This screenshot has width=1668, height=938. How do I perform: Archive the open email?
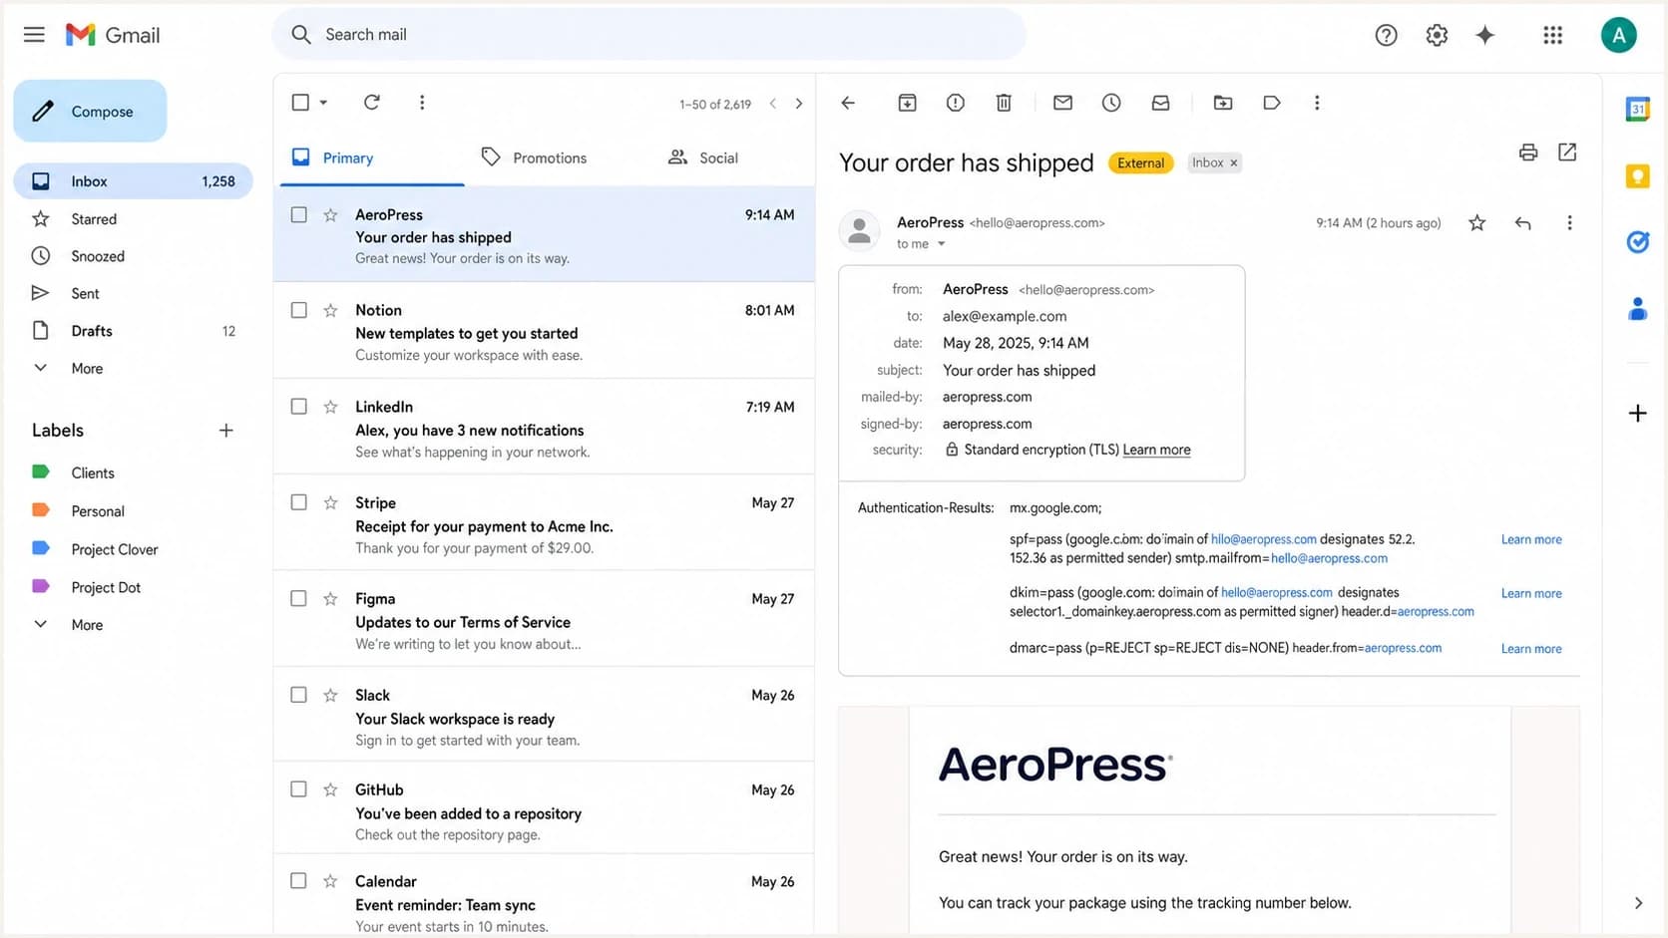(x=907, y=103)
